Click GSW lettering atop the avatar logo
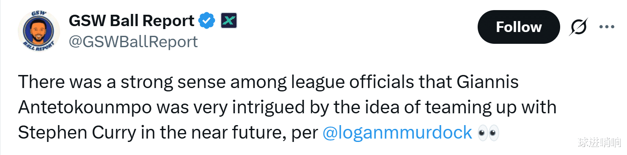 [x=38, y=15]
